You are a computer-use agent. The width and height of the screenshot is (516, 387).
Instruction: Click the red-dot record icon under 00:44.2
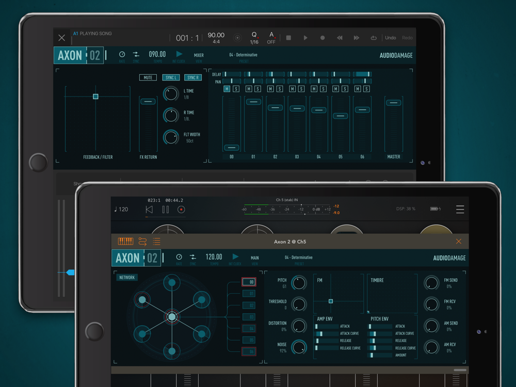(181, 209)
